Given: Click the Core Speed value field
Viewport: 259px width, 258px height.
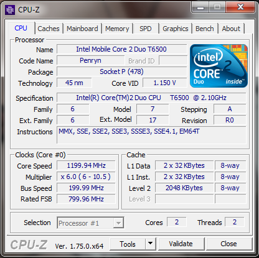Looking at the screenshot, I should tap(86, 165).
